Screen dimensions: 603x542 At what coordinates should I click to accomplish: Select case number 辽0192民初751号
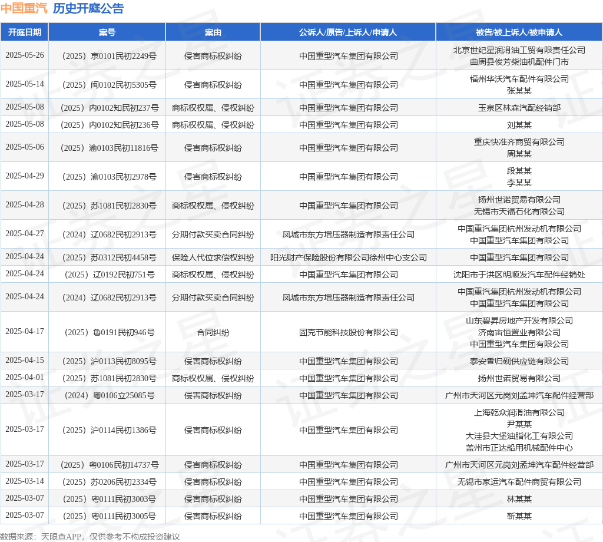pyautogui.click(x=109, y=275)
